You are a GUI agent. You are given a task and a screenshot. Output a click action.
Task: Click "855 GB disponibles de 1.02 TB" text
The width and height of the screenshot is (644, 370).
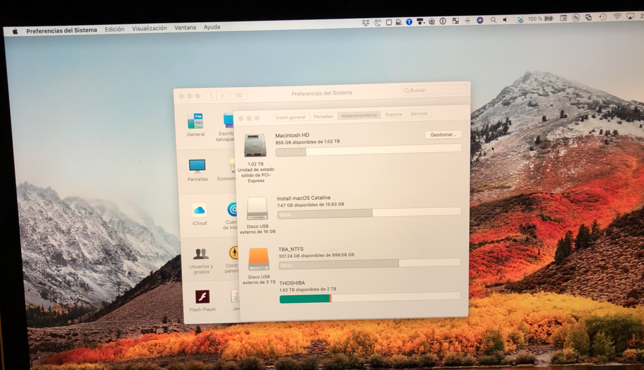(x=307, y=142)
